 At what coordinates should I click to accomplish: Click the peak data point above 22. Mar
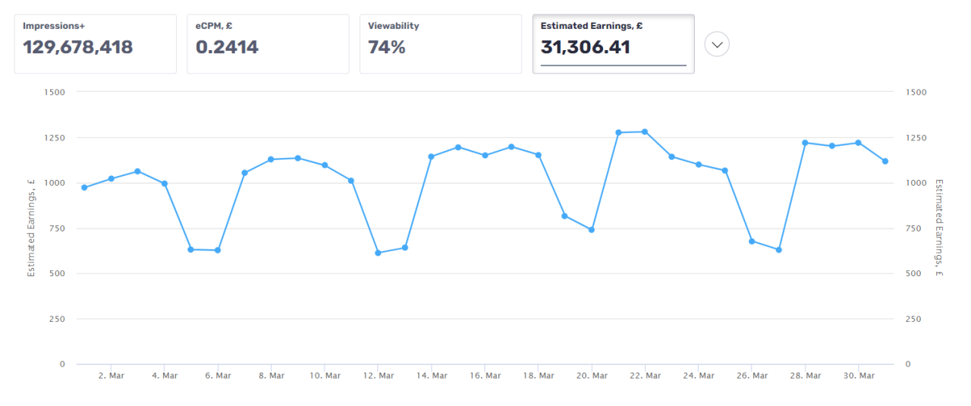point(645,131)
